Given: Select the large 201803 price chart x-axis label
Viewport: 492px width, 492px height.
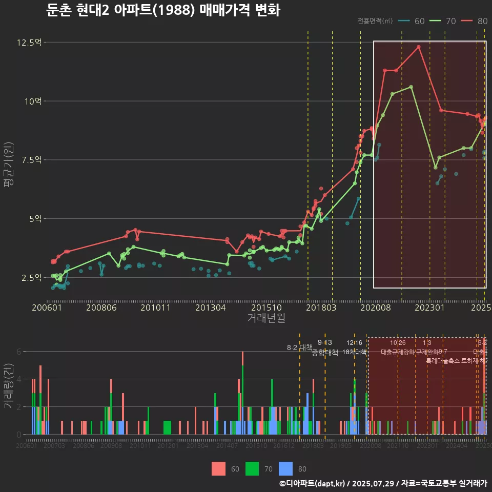Looking at the screenshot, I should (321, 307).
